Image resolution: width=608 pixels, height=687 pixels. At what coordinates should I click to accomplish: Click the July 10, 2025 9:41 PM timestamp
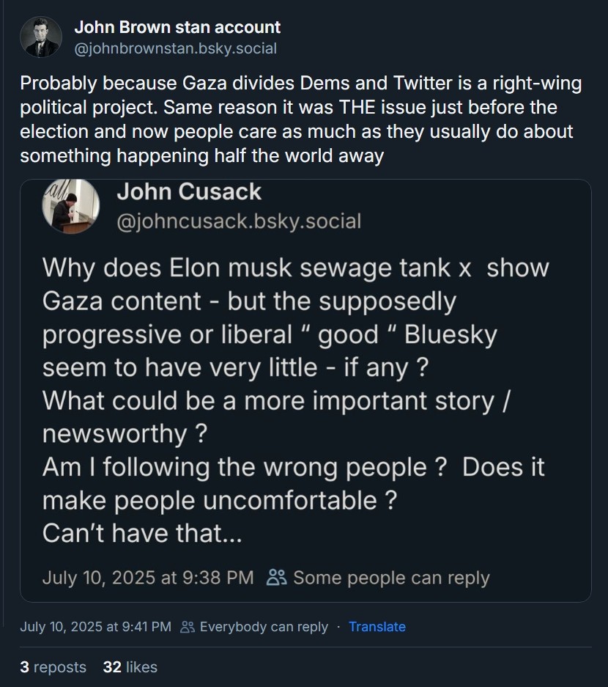pyautogui.click(x=95, y=627)
